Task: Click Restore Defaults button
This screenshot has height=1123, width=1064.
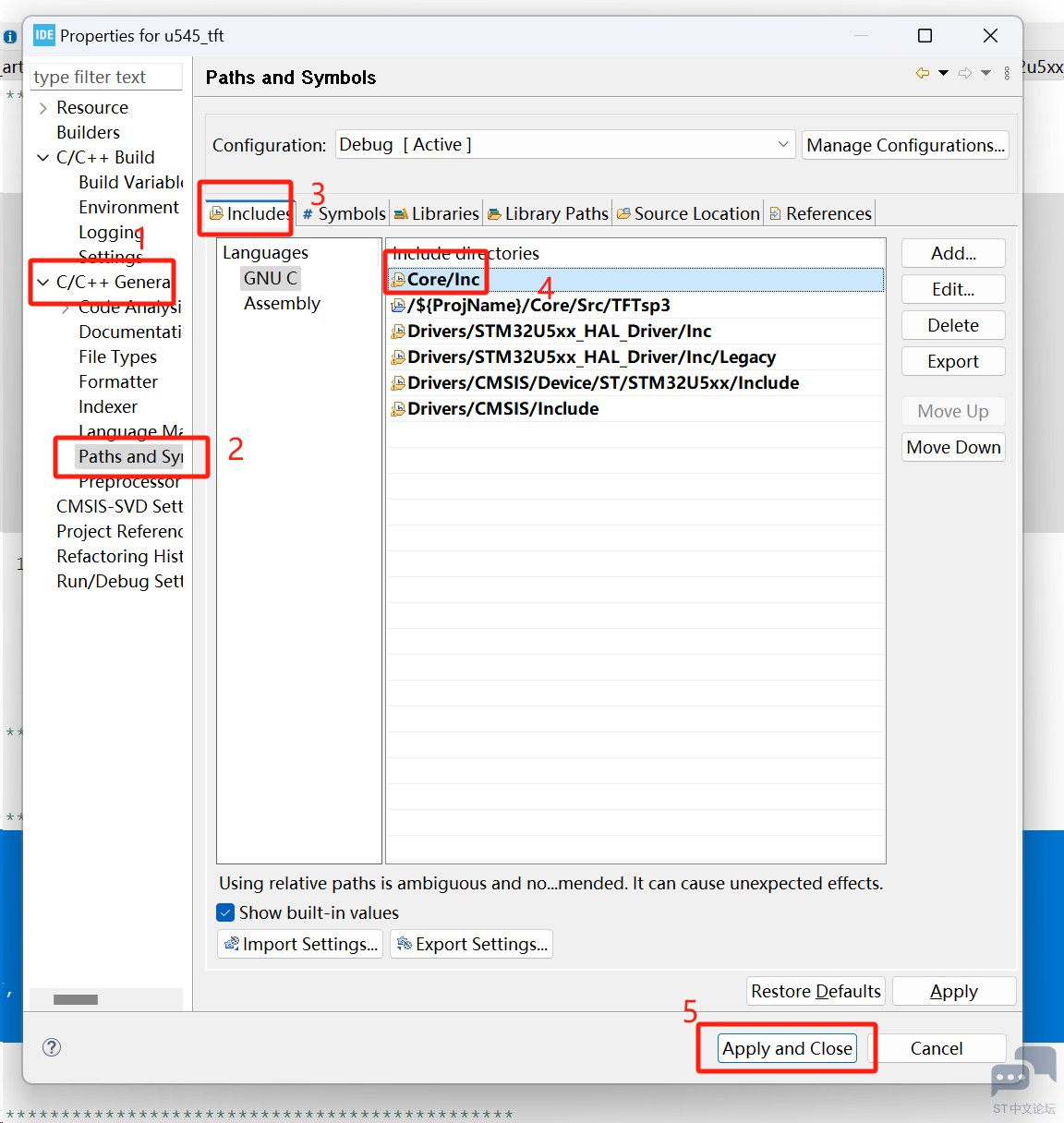Action: tap(816, 991)
